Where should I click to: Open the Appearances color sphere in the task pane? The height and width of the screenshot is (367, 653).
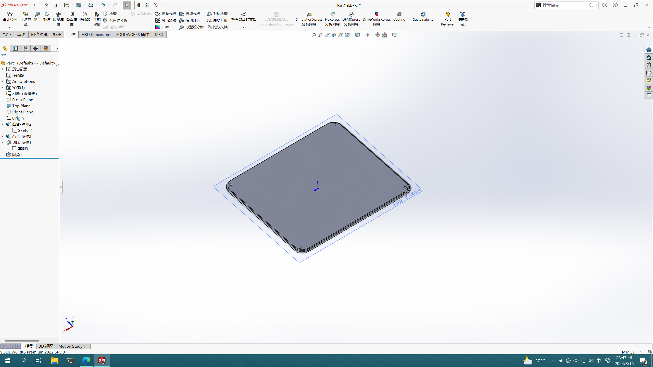point(649,88)
